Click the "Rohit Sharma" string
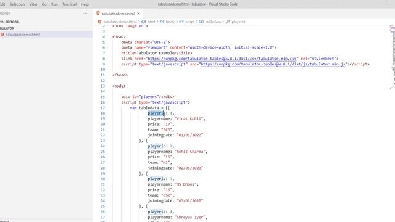The image size is (395, 222). (x=191, y=152)
